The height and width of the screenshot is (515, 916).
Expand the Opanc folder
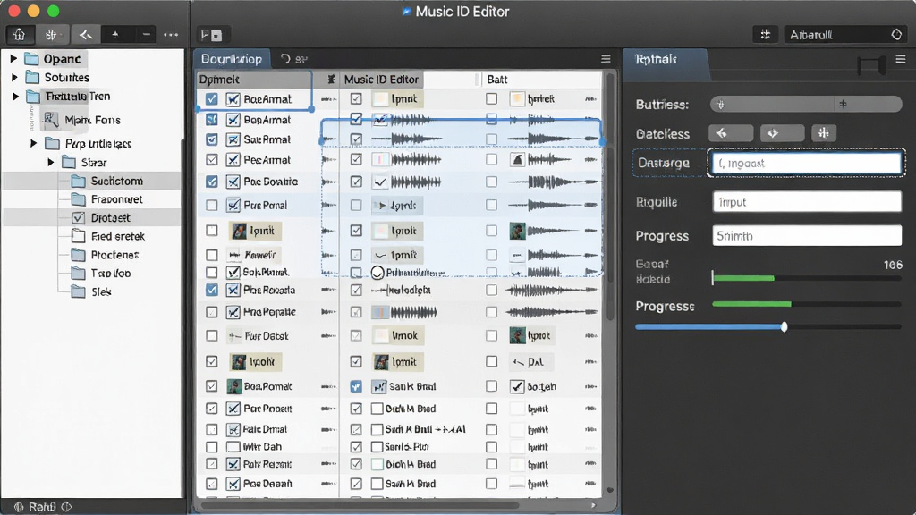13,59
